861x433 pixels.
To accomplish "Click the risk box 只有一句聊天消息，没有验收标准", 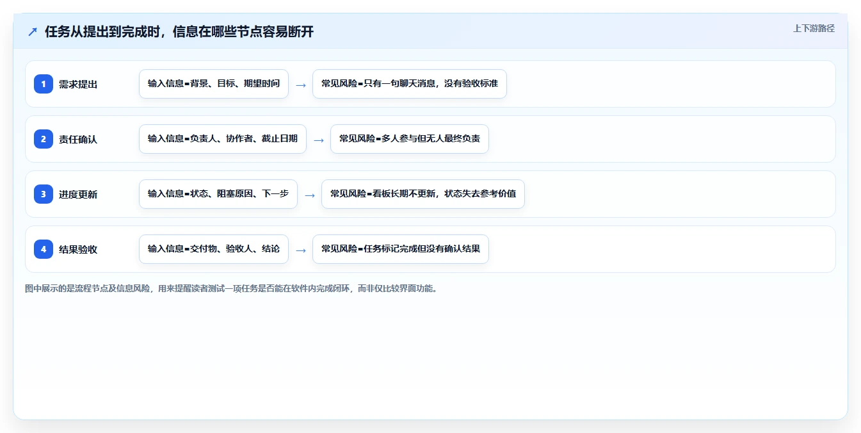I will [410, 84].
